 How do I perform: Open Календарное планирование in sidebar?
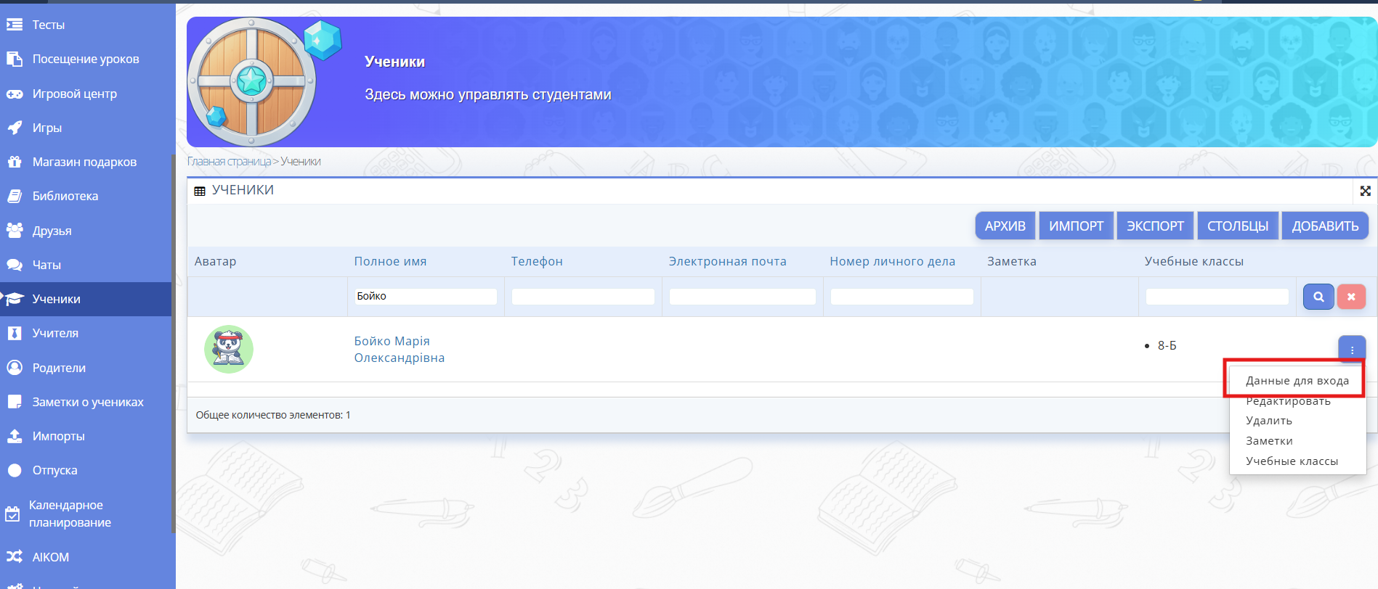[x=70, y=514]
